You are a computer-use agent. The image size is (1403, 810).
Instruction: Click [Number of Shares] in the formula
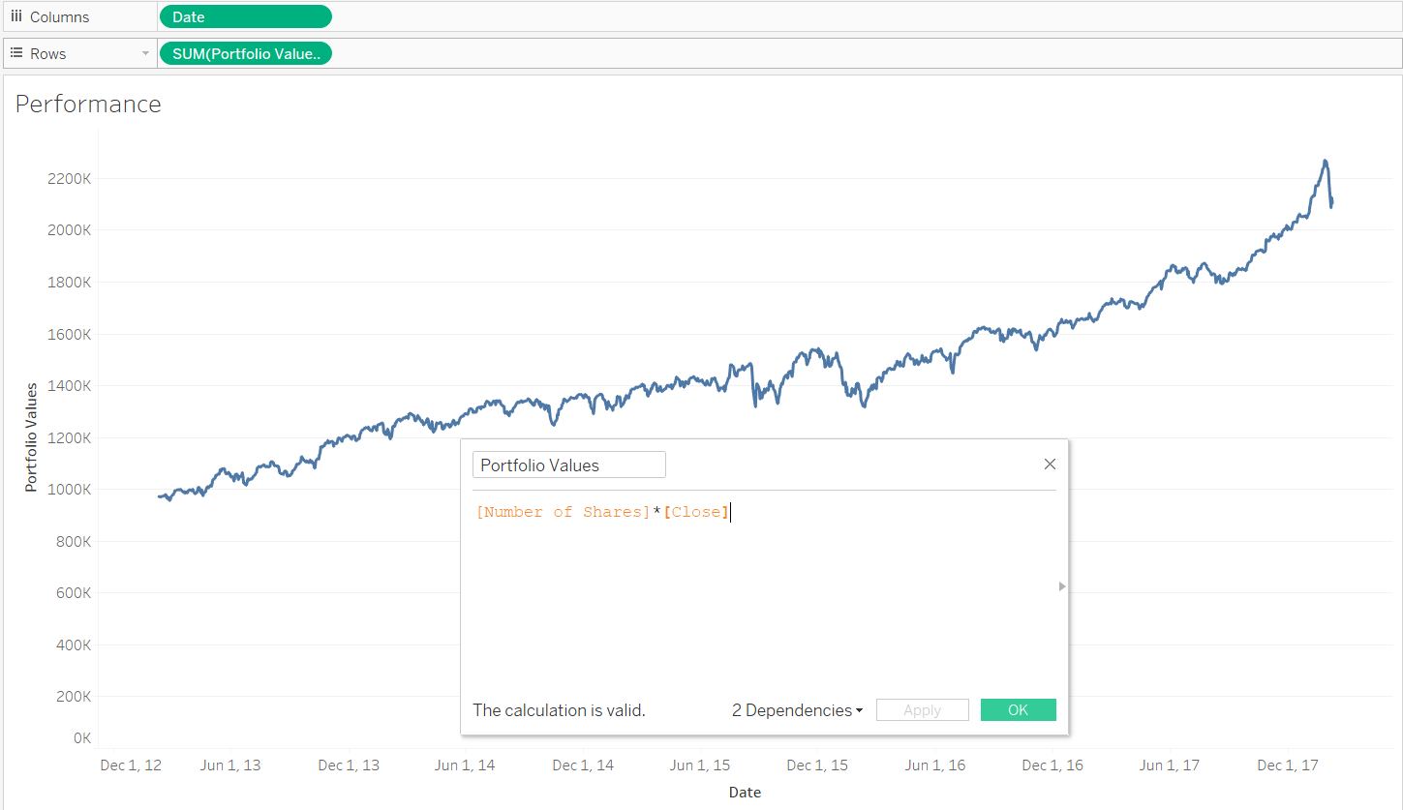coord(563,512)
